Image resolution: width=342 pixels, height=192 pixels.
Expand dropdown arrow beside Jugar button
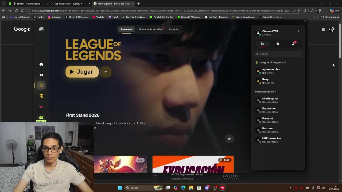pos(106,72)
